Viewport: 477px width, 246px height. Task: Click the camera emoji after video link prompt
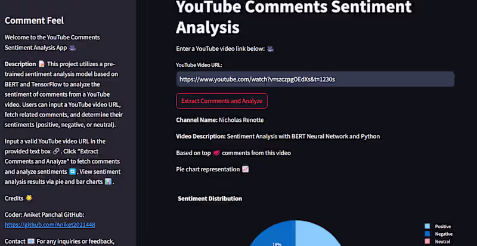click(270, 49)
